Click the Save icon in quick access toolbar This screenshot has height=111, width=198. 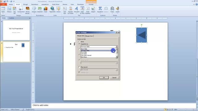(4, 1)
